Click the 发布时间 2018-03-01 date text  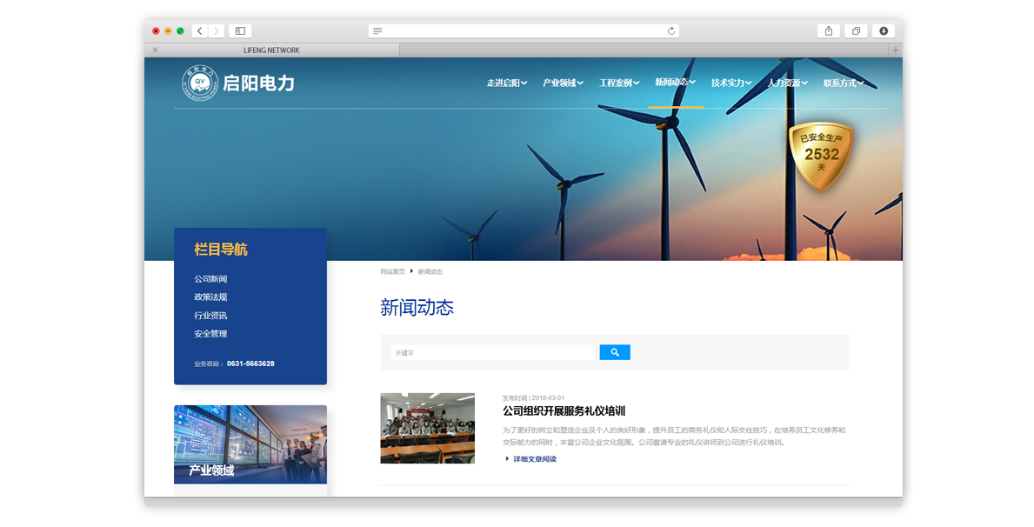point(533,398)
